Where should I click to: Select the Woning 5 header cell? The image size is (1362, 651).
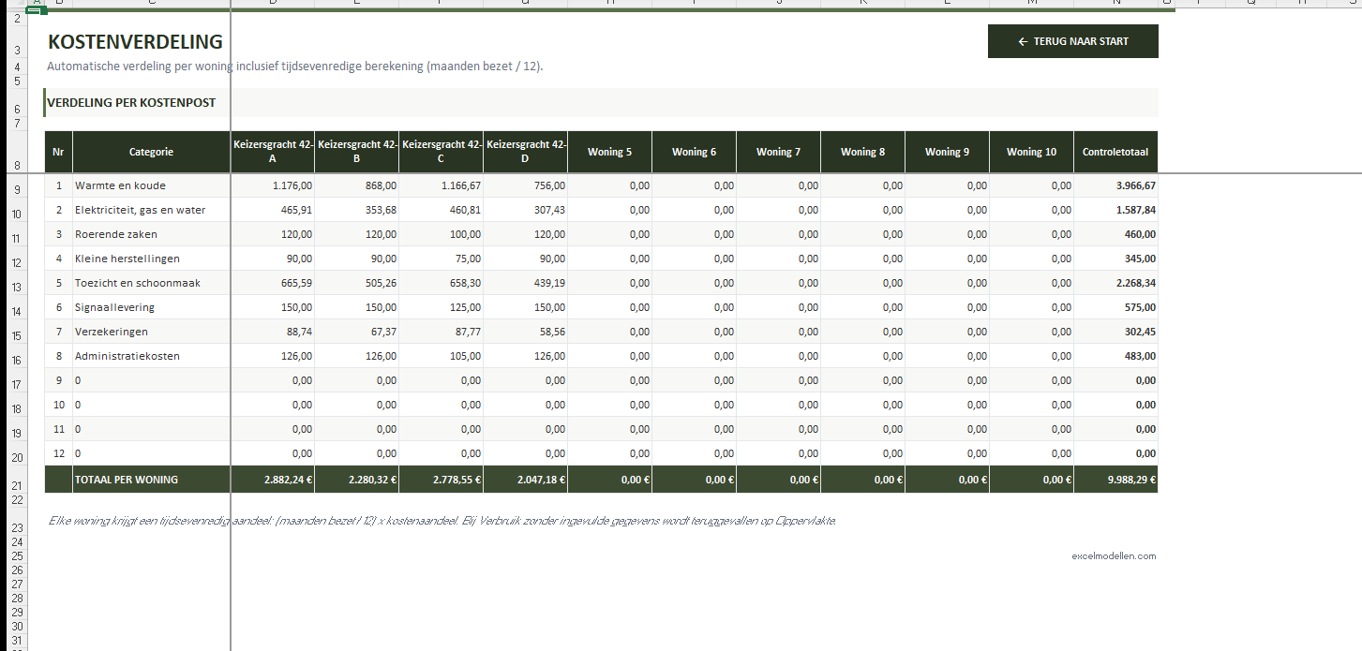[x=609, y=152]
